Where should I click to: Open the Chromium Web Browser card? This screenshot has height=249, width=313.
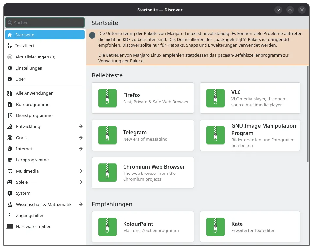pos(143,173)
